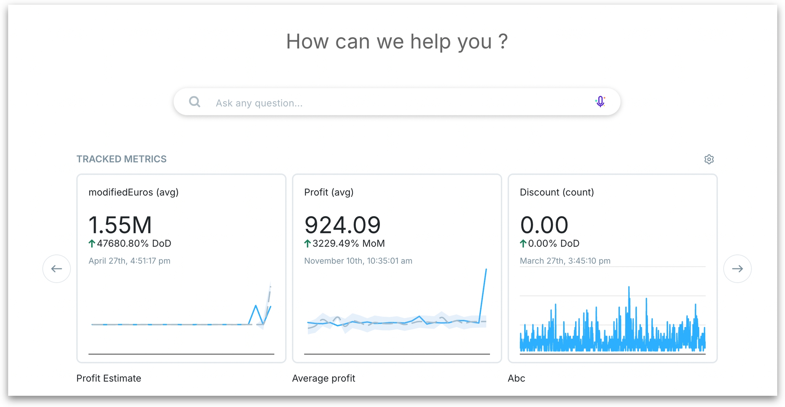Click green up arrow on modifiedEuros card
The width and height of the screenshot is (785, 407).
[x=92, y=244]
